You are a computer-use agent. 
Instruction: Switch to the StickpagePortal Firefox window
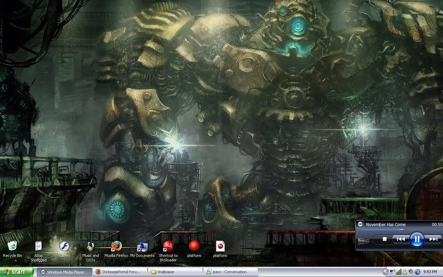[119, 272]
